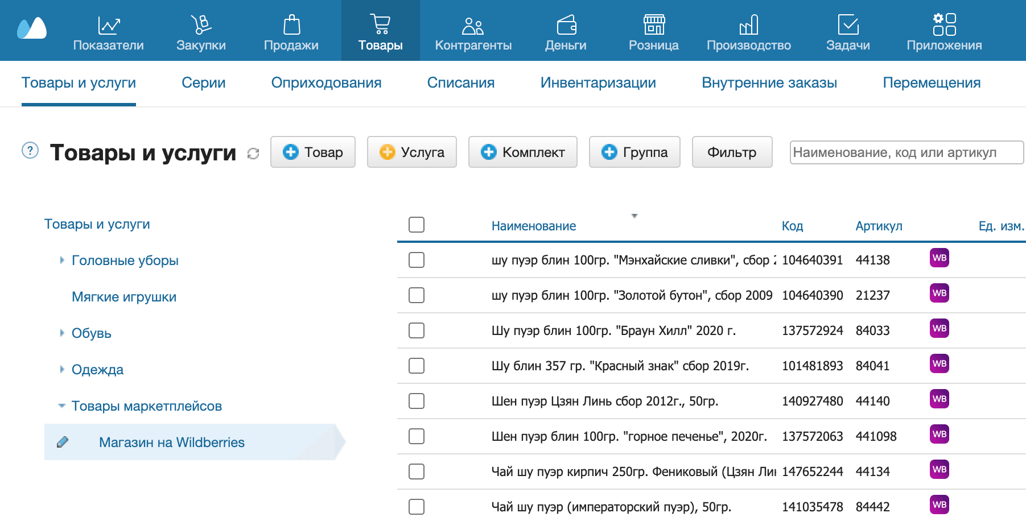This screenshot has width=1026, height=521.
Task: Check the row for Шен пуэр Цзян Линь
Action: [x=416, y=401]
